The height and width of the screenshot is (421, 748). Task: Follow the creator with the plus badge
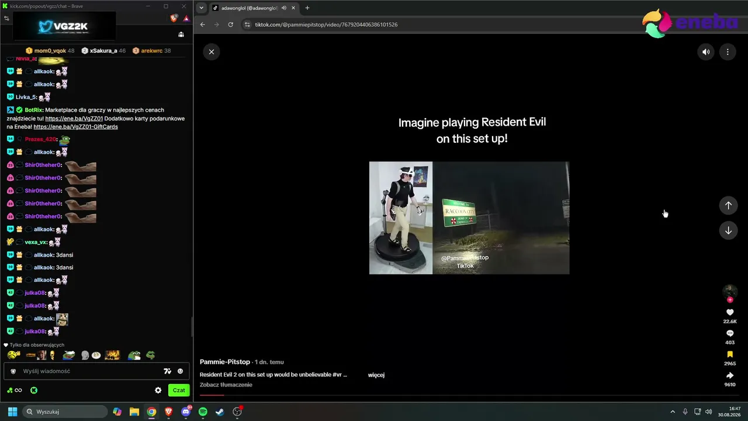tap(730, 300)
